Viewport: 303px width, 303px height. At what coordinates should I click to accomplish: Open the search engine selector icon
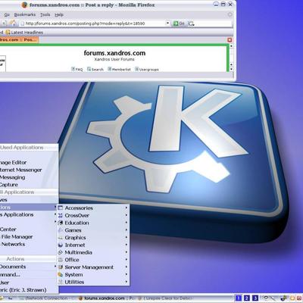click(191, 23)
